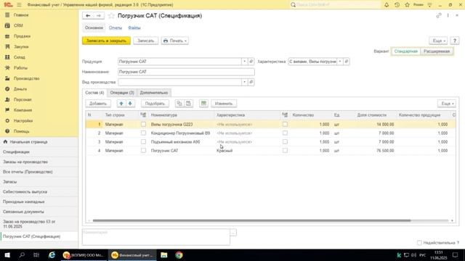Screen dimensions: 465x261
Task: Open Windows Start menu
Action: pyautogui.click(x=7, y=254)
